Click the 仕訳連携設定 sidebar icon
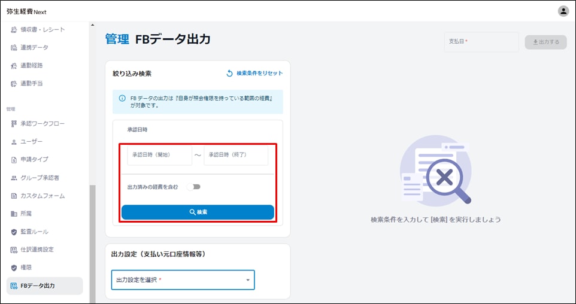Image resolution: width=576 pixels, height=304 pixels. 14,250
